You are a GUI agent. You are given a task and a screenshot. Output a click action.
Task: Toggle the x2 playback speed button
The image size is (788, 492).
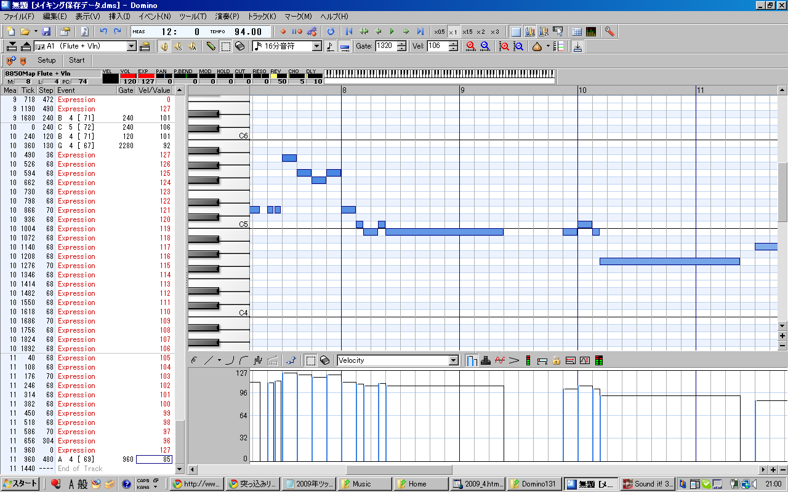point(480,31)
